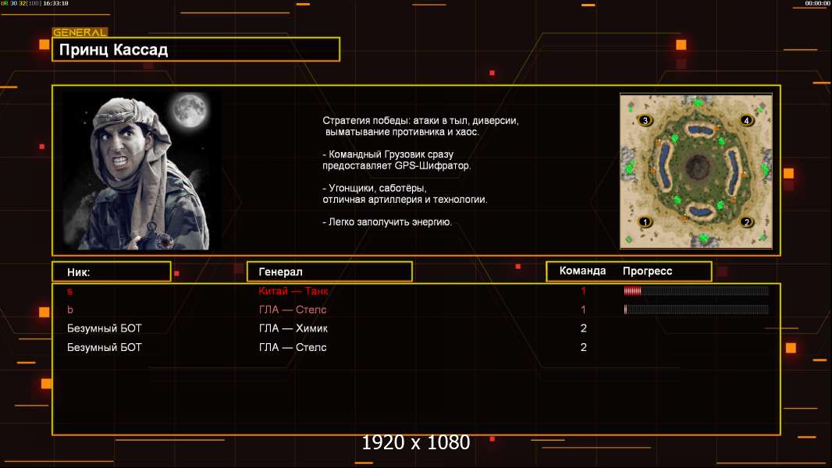Click the 16:33:18 clock readout in the corner
832x468 pixels.
[55, 3]
